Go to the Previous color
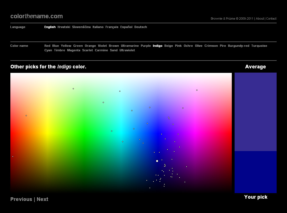This screenshot has width=287, height=213. (21, 199)
